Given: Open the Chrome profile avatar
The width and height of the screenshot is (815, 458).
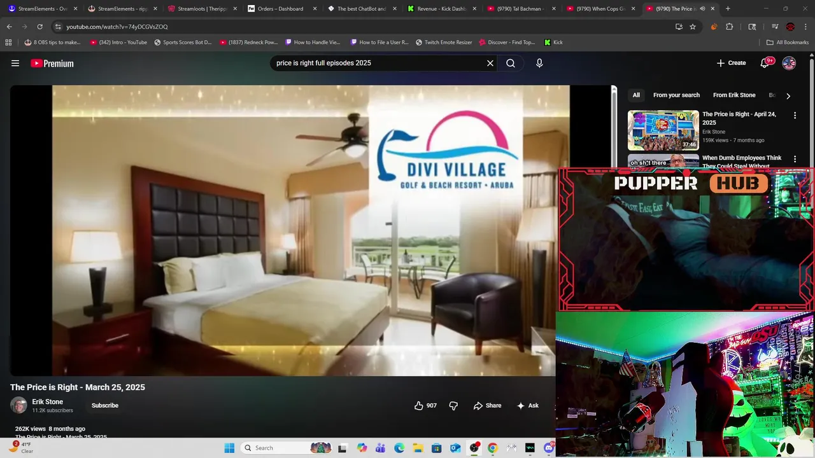Looking at the screenshot, I should coord(790,27).
